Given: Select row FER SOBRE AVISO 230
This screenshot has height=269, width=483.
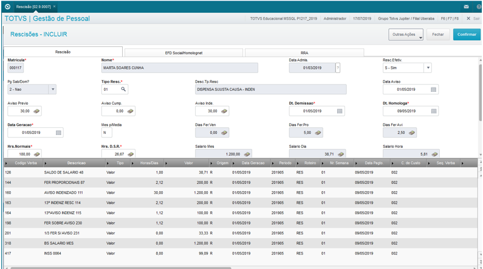Looking at the screenshot, I should coord(240,223).
